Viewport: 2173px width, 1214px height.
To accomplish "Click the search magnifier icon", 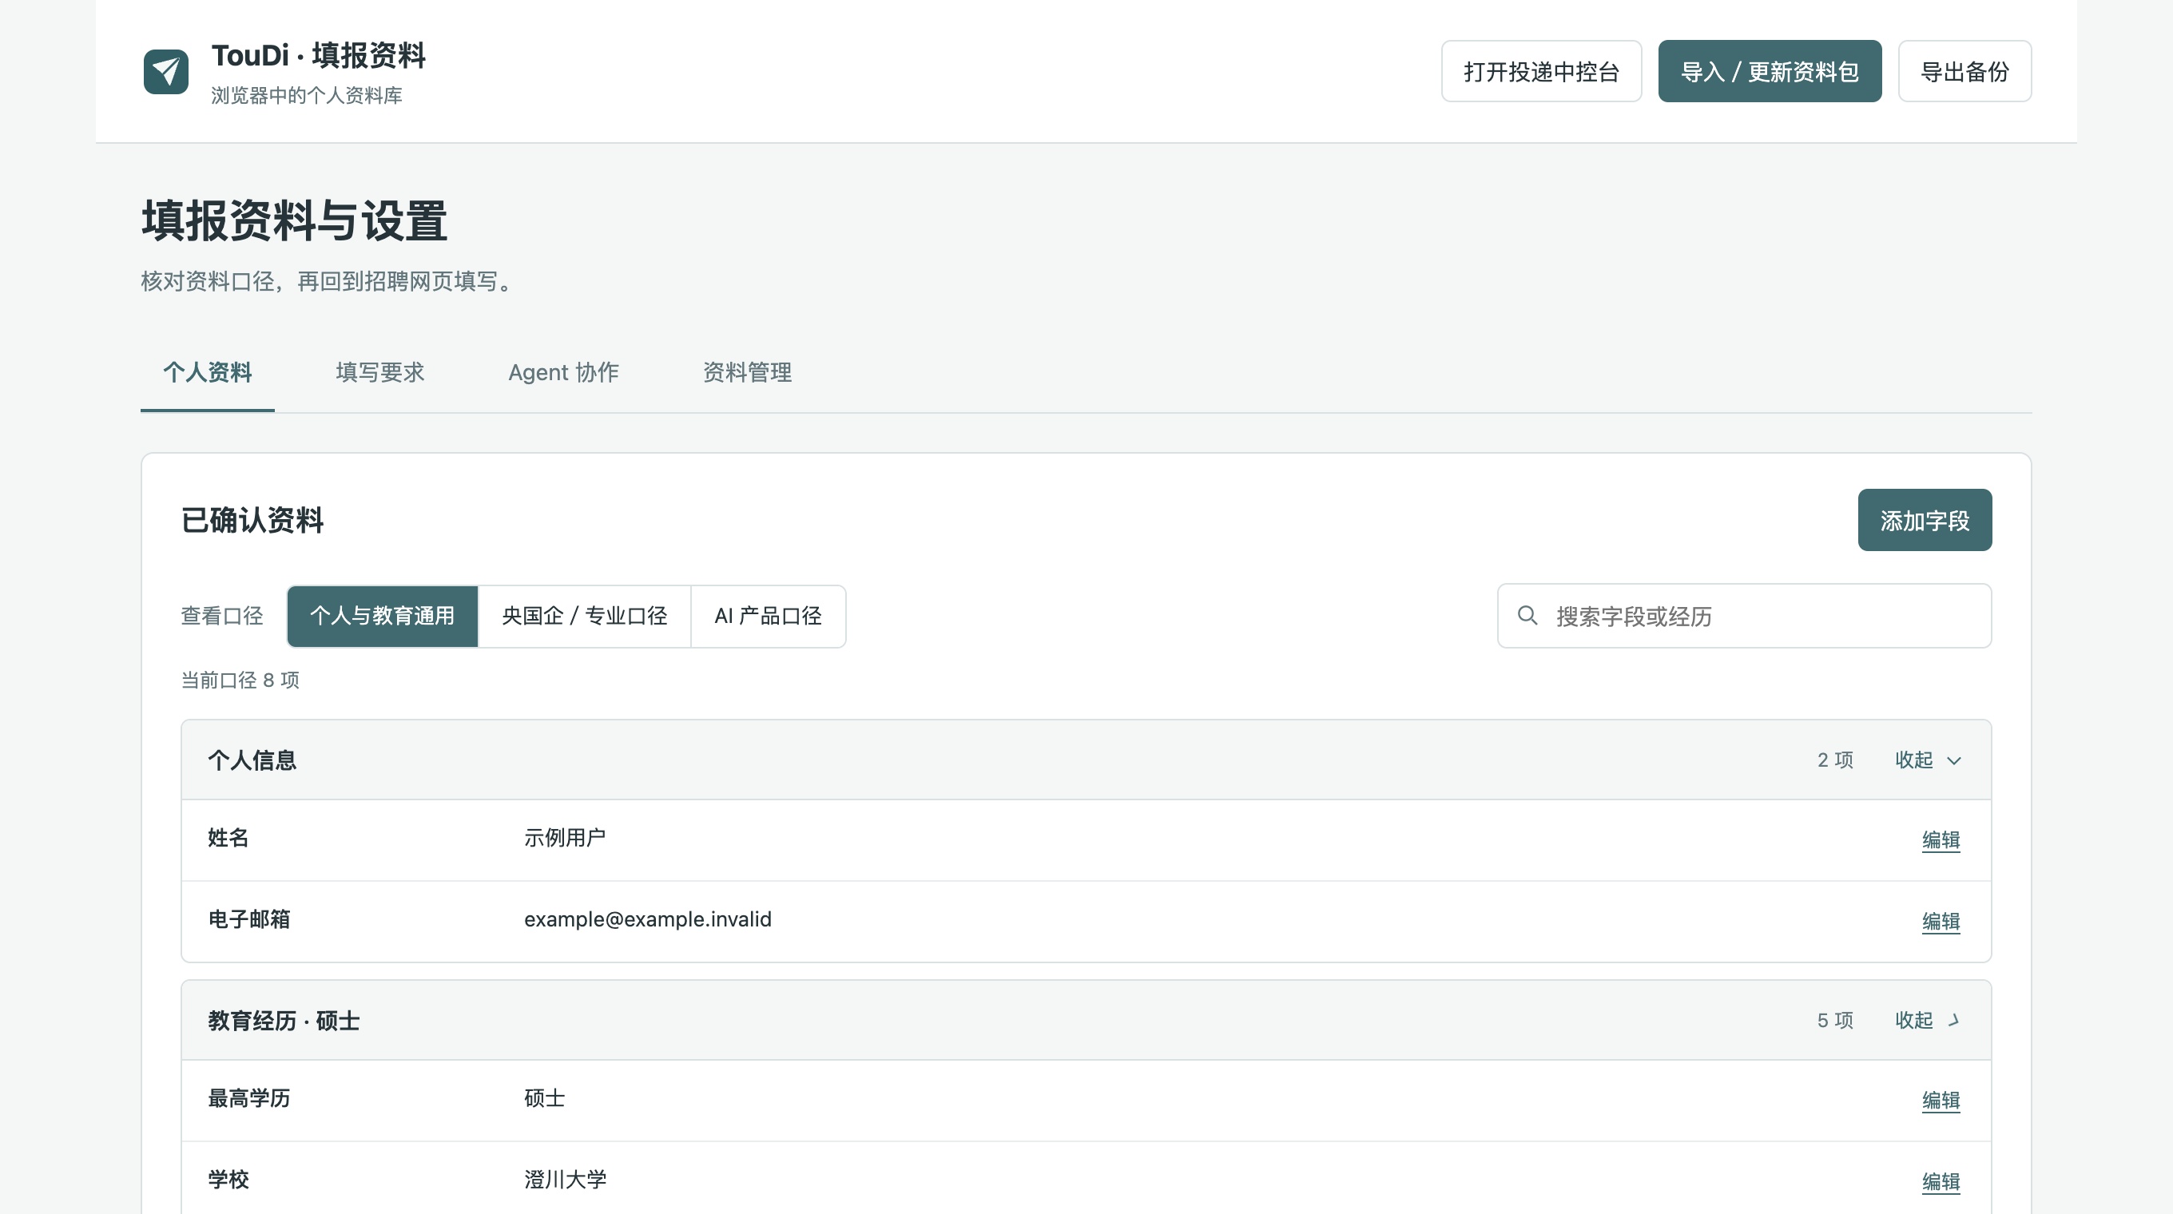I will (x=1527, y=616).
